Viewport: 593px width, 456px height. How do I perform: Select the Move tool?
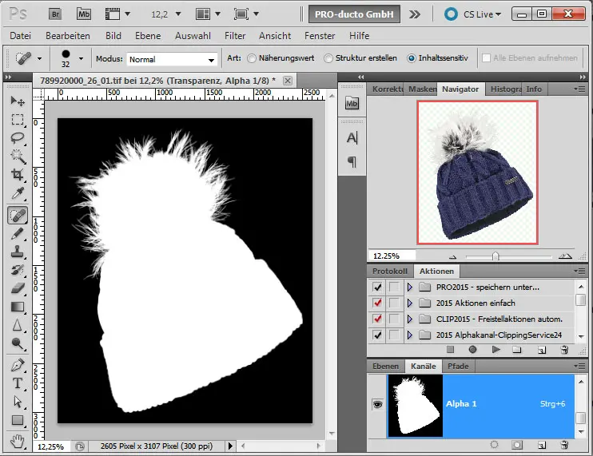18,101
